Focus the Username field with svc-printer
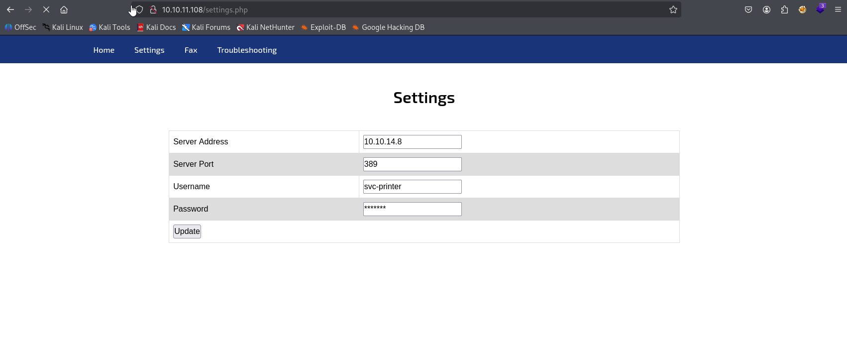 point(413,187)
